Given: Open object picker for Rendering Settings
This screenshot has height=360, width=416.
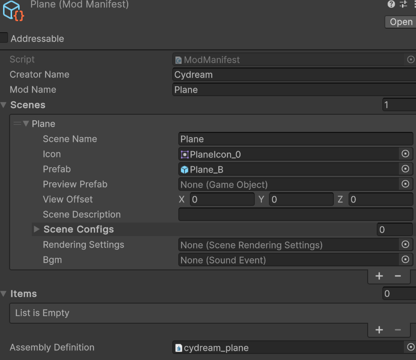Looking at the screenshot, I should [x=405, y=245].
